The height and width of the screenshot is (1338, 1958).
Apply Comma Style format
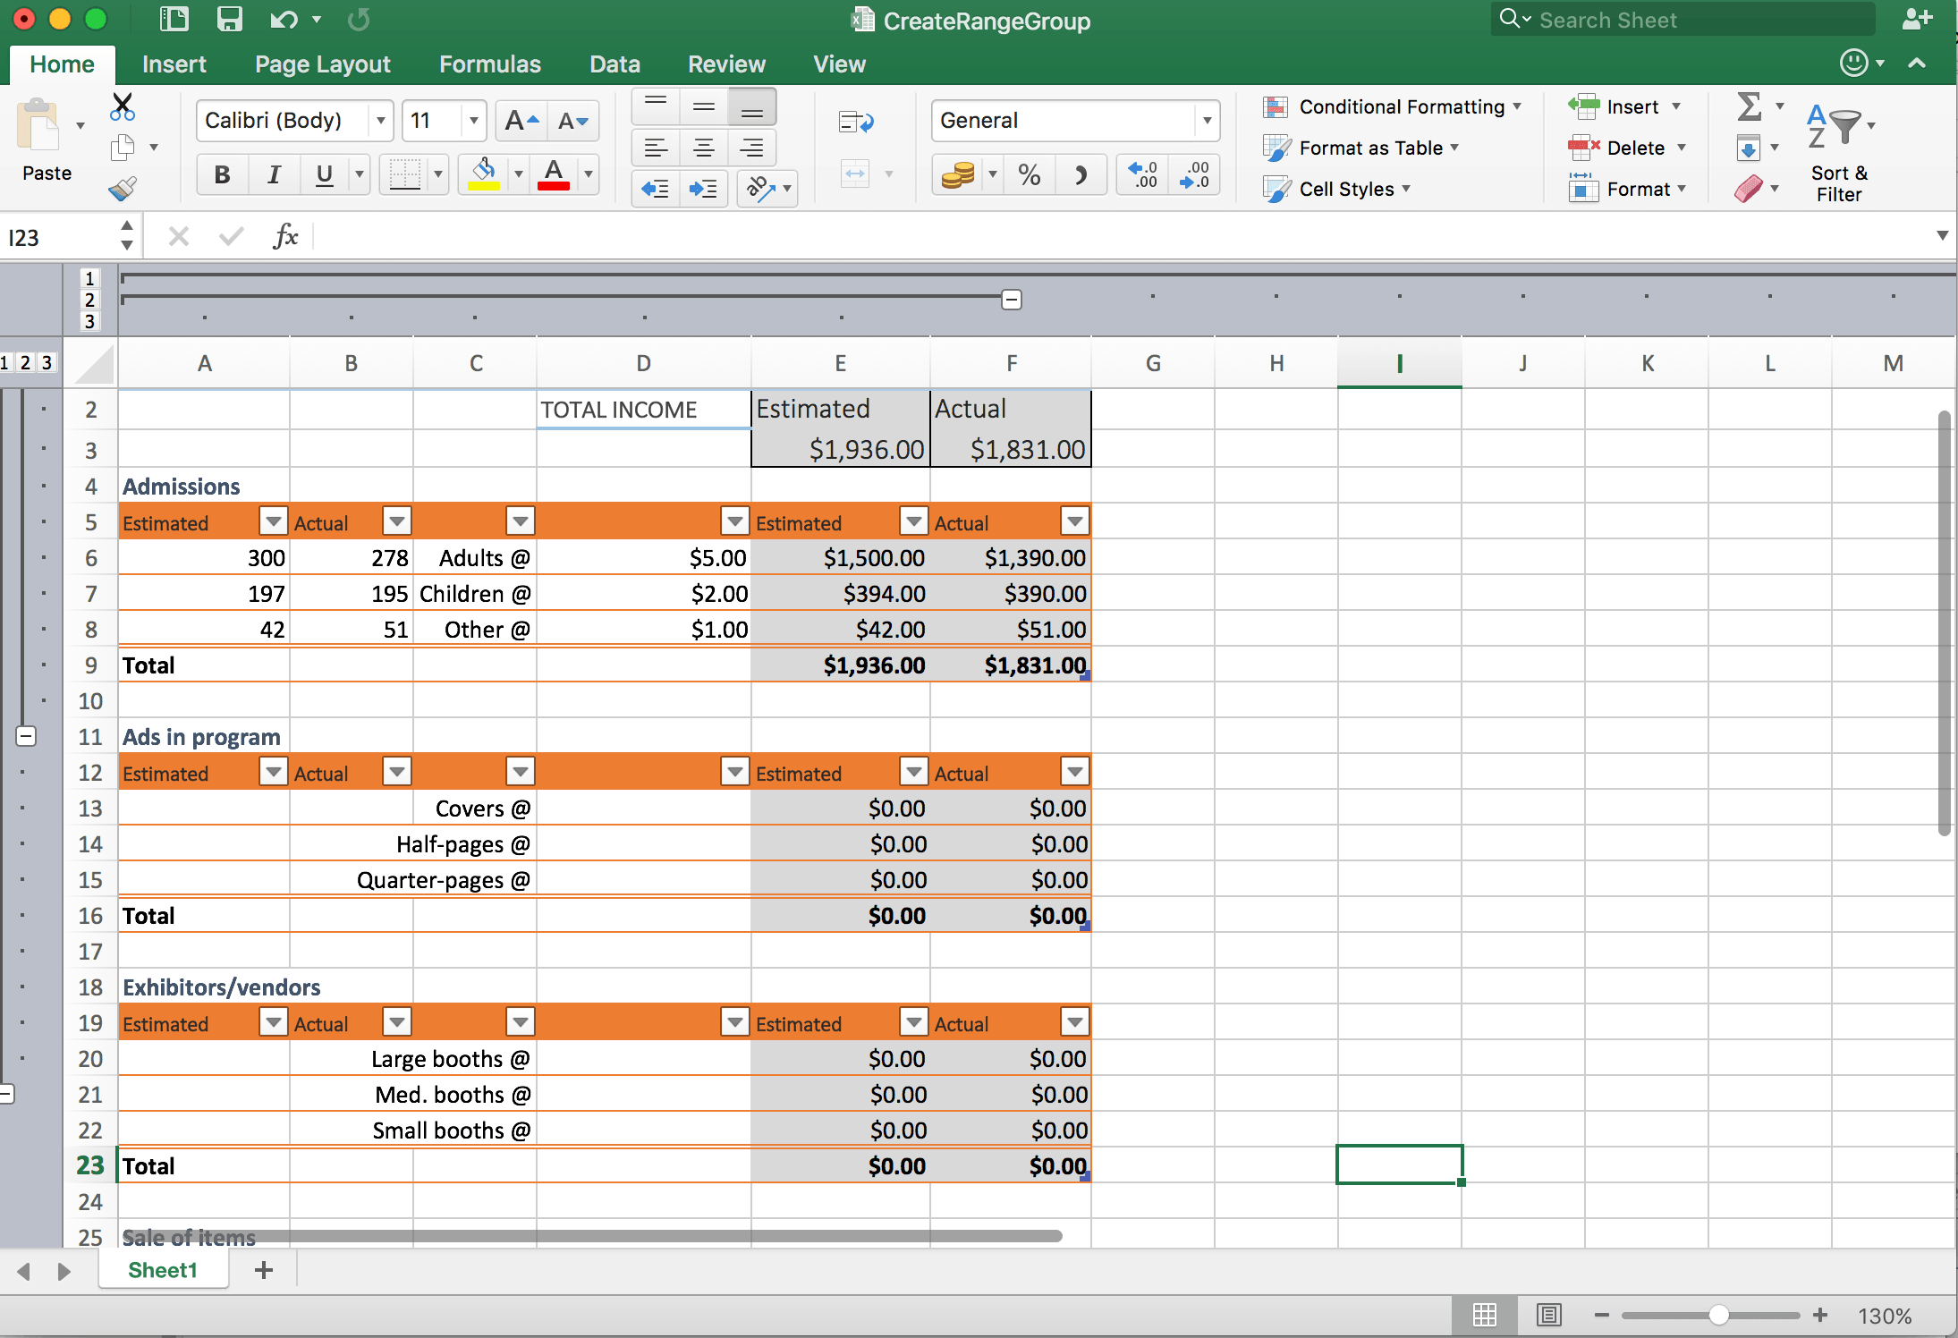pos(1081,174)
